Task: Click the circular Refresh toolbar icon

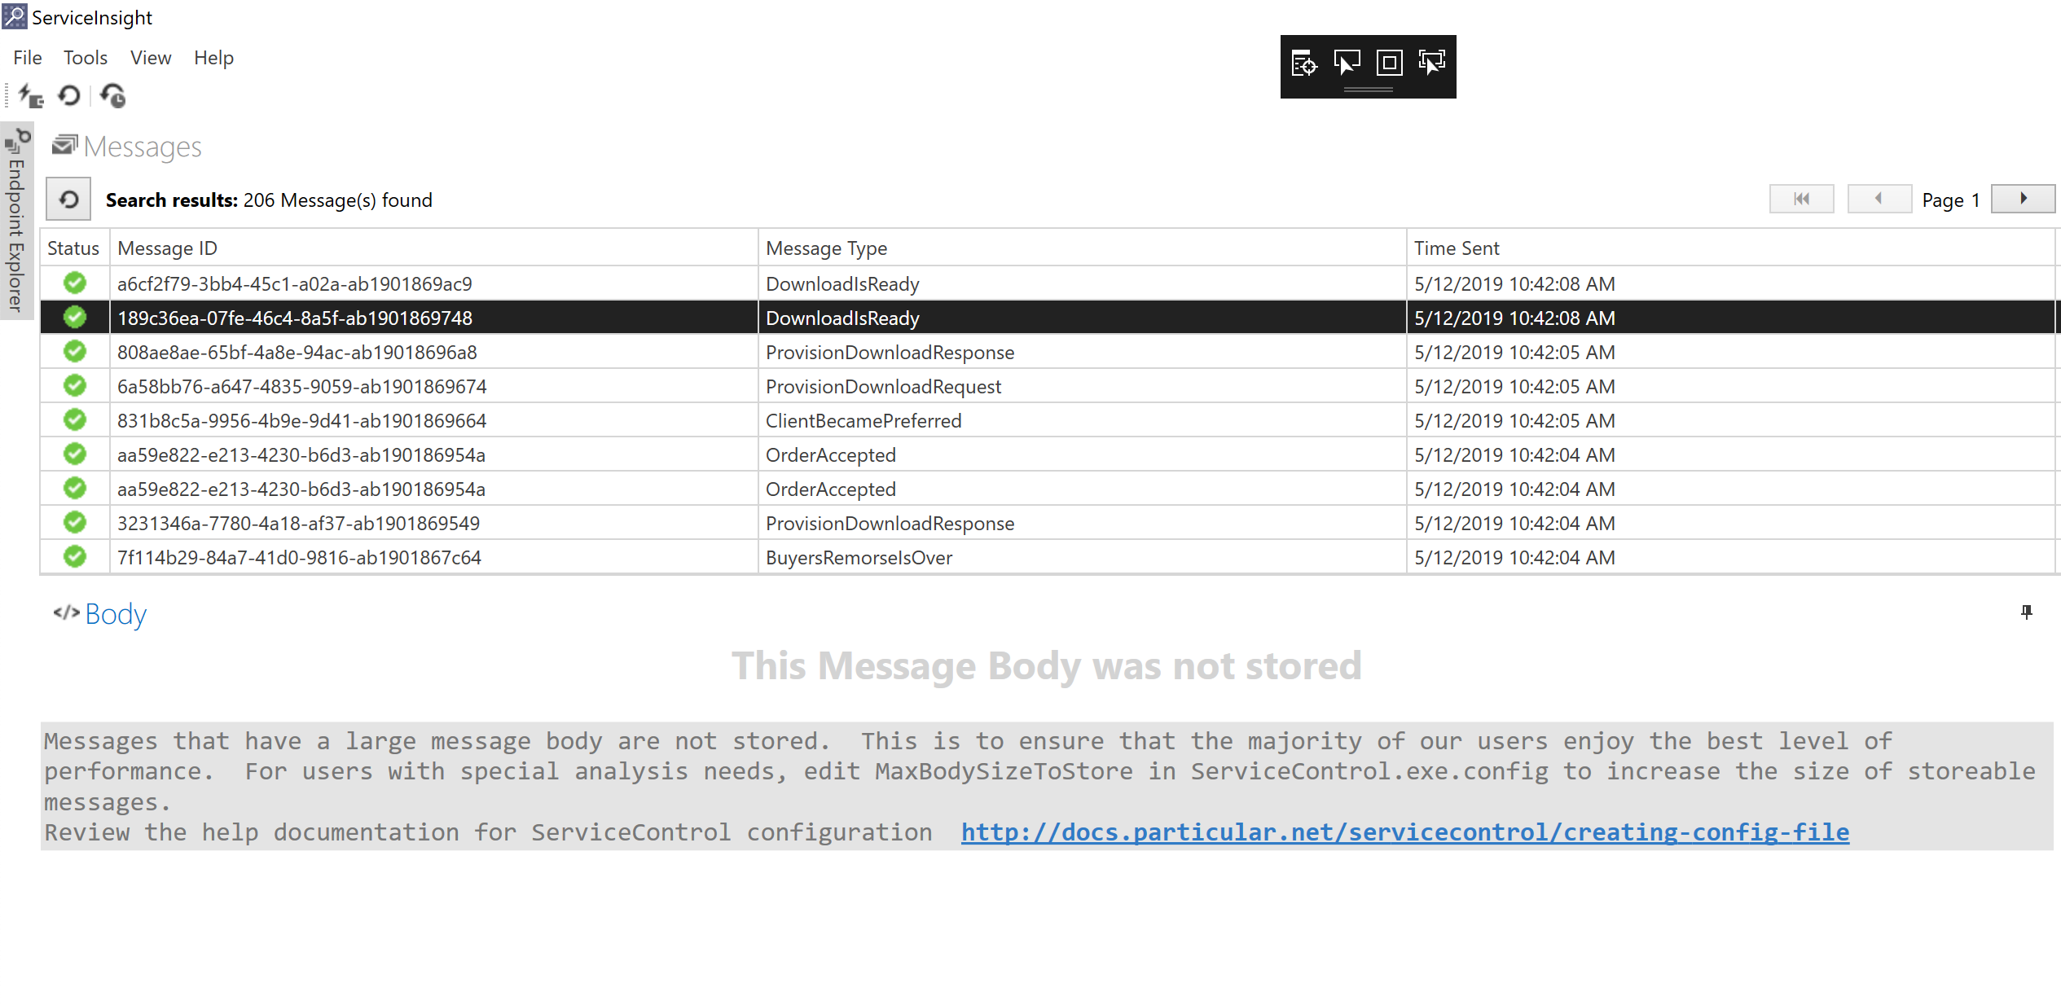Action: click(69, 95)
